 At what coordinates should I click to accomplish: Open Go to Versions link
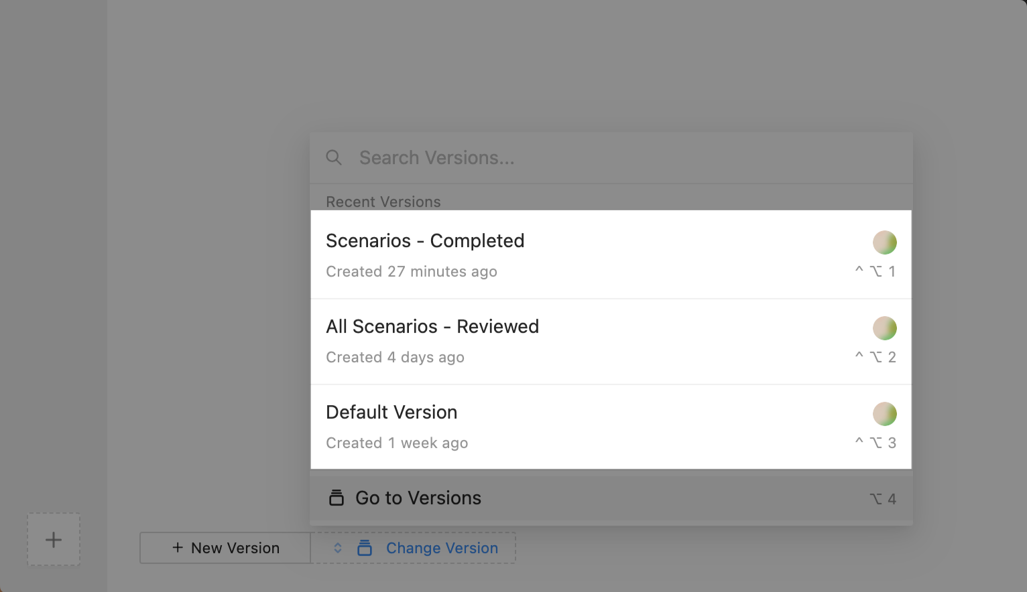[x=418, y=498]
